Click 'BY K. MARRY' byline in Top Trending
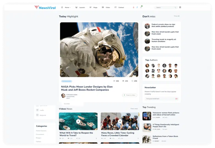The width and height of the screenshot is (215, 148). pyautogui.click(x=156, y=118)
